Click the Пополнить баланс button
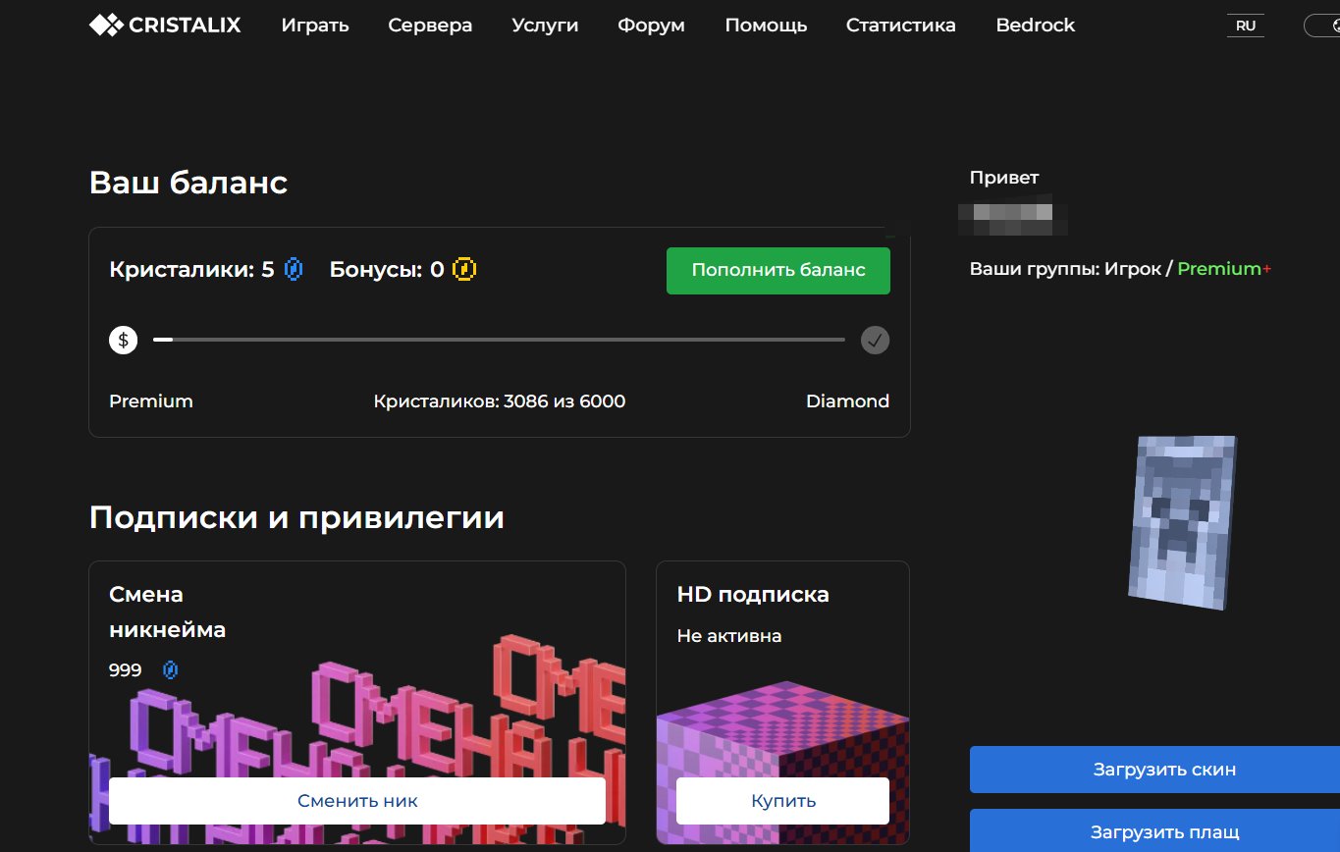Image resolution: width=1340 pixels, height=852 pixels. (778, 270)
